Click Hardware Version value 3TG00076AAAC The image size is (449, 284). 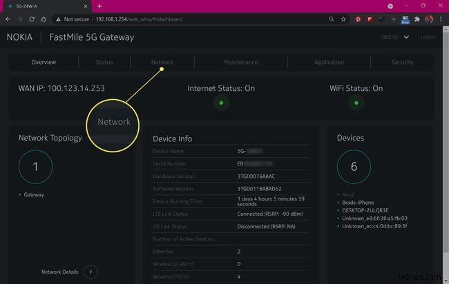(256, 176)
